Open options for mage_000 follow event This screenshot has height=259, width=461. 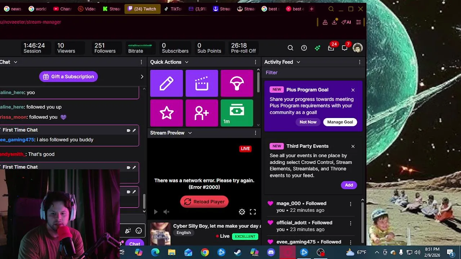point(350,204)
